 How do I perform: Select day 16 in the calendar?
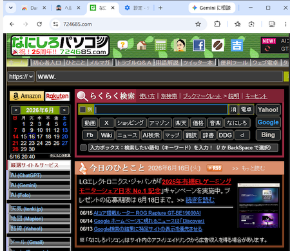(x=32, y=136)
